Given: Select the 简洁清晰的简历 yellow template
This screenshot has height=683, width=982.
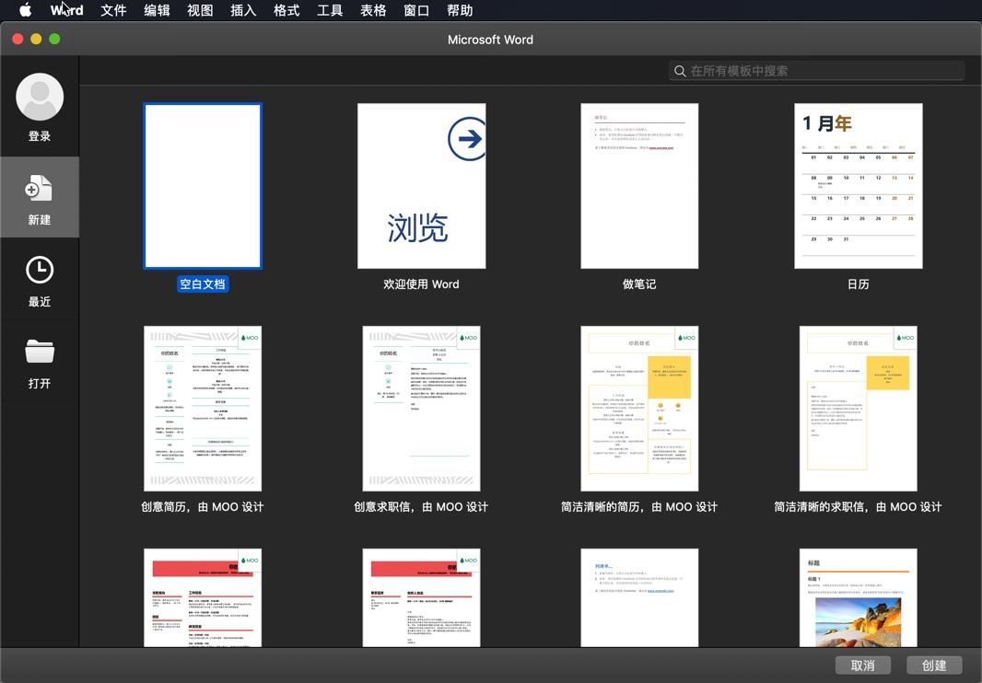Looking at the screenshot, I should click(x=639, y=408).
